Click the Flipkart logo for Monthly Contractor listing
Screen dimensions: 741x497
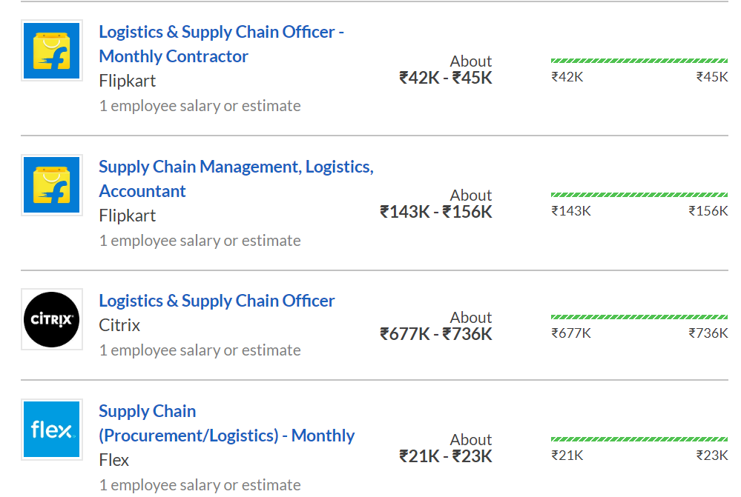pyautogui.click(x=51, y=50)
